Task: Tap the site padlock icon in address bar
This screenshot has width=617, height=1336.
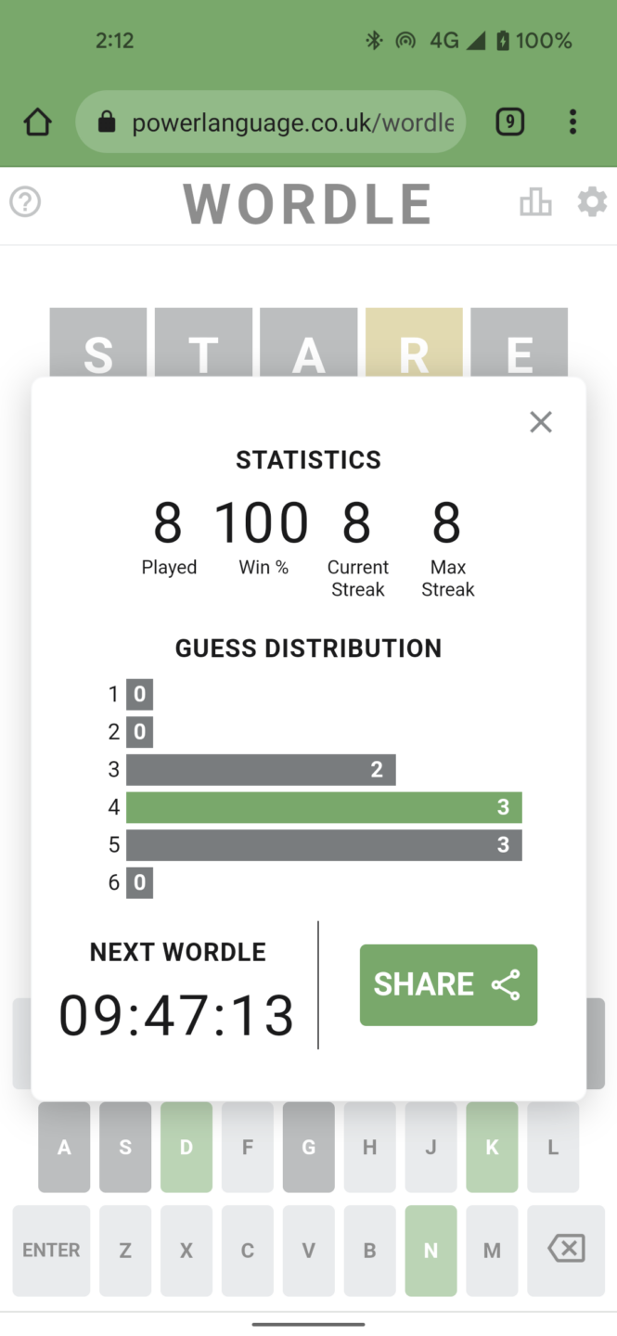Action: point(107,122)
